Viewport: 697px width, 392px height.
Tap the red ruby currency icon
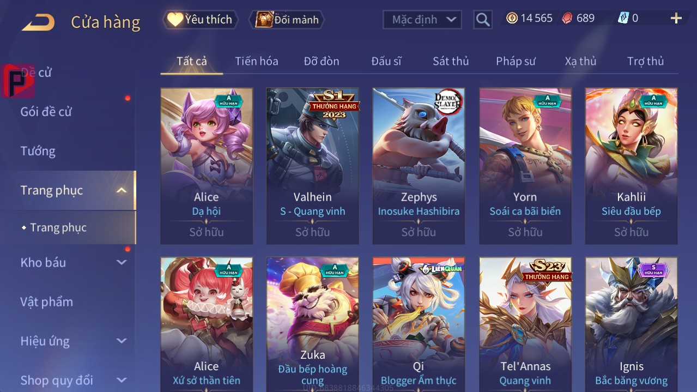click(x=567, y=18)
